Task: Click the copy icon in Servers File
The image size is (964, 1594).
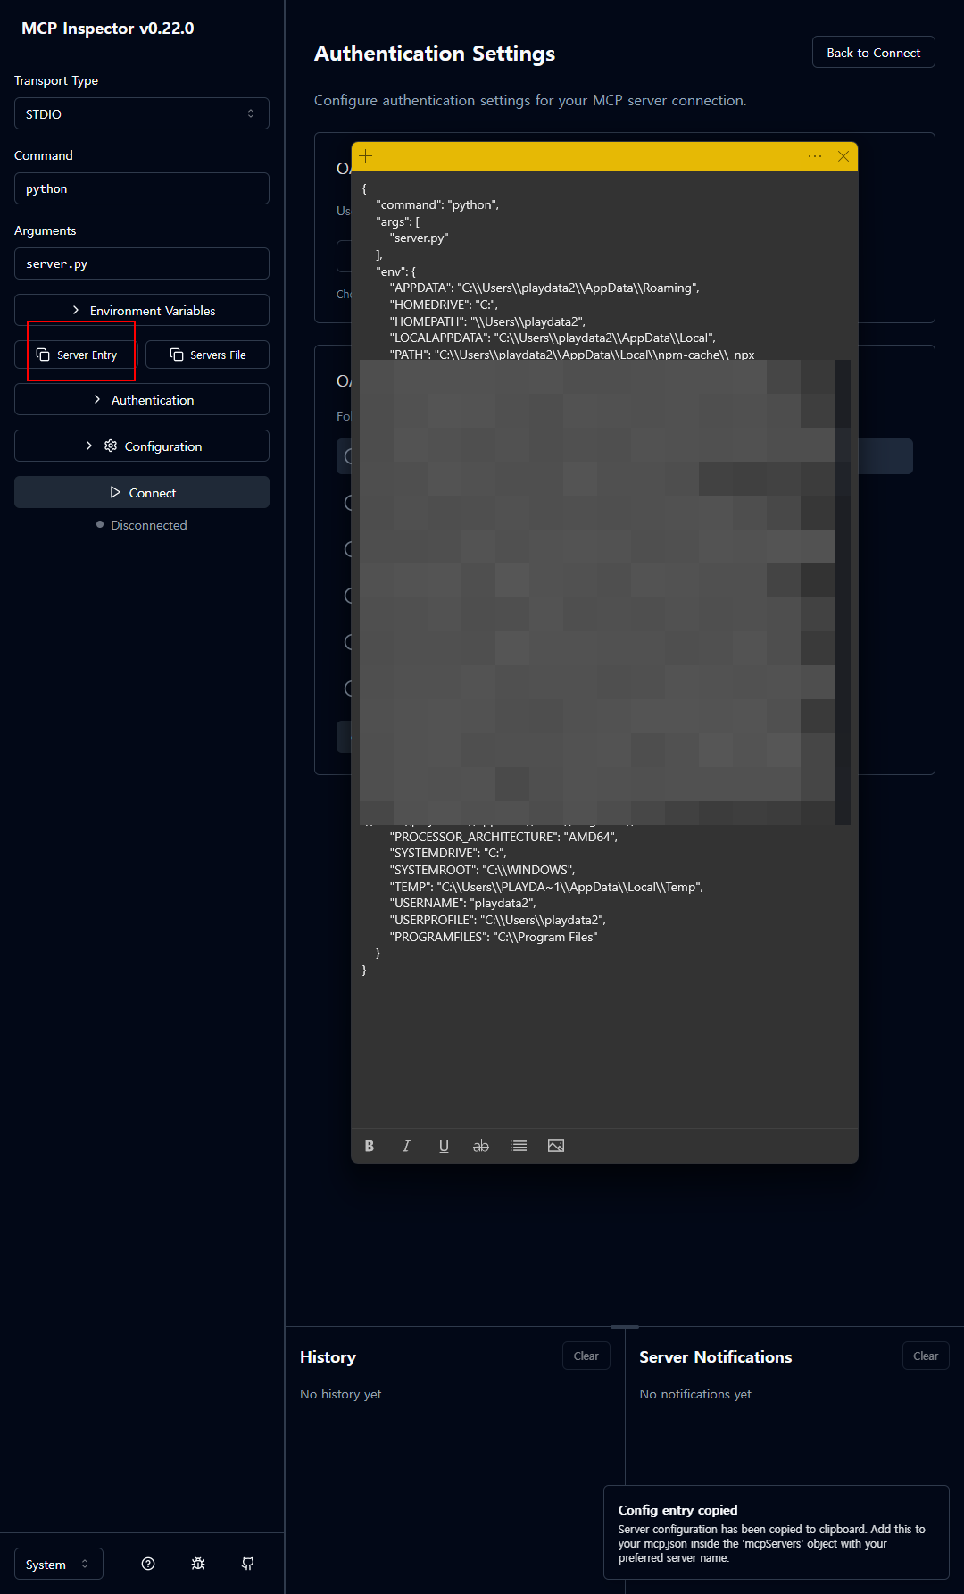Action: (x=177, y=355)
